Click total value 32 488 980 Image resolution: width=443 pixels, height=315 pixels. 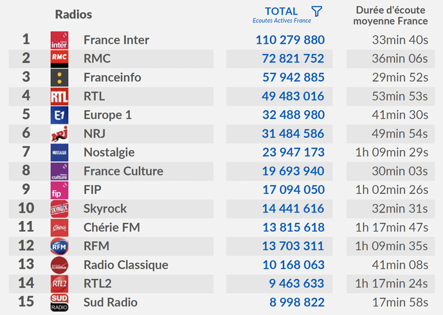[294, 115]
